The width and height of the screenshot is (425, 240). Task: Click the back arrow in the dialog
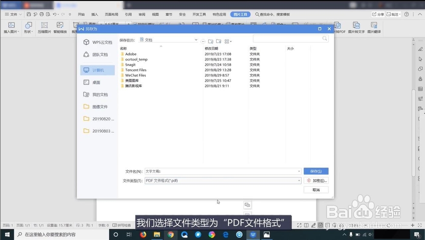[x=203, y=42]
